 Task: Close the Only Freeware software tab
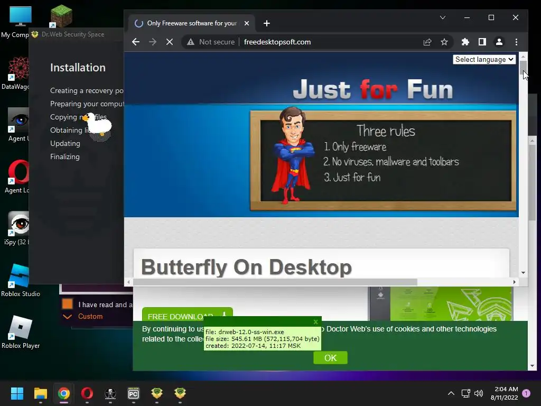point(247,23)
